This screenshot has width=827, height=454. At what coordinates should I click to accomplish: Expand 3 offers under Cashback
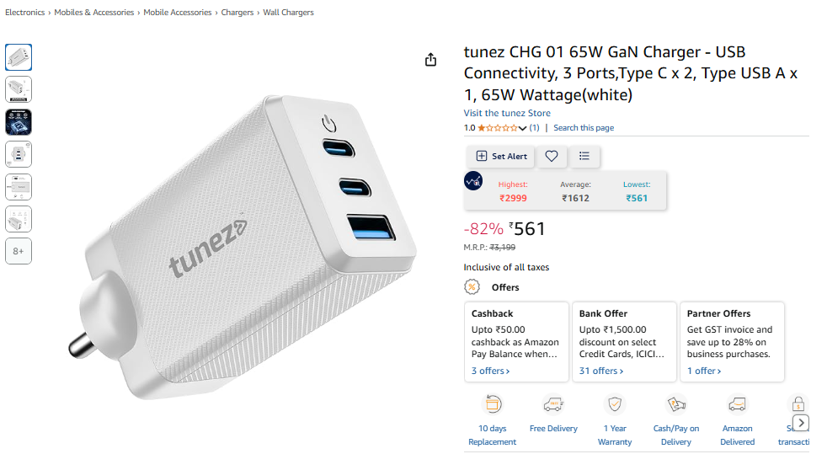[490, 371]
